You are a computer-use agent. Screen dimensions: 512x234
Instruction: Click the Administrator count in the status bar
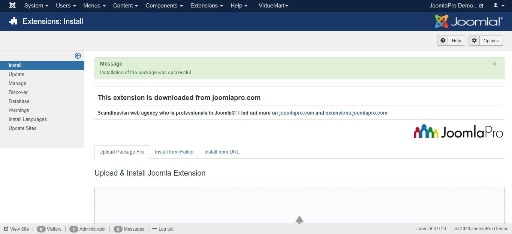coord(88,229)
